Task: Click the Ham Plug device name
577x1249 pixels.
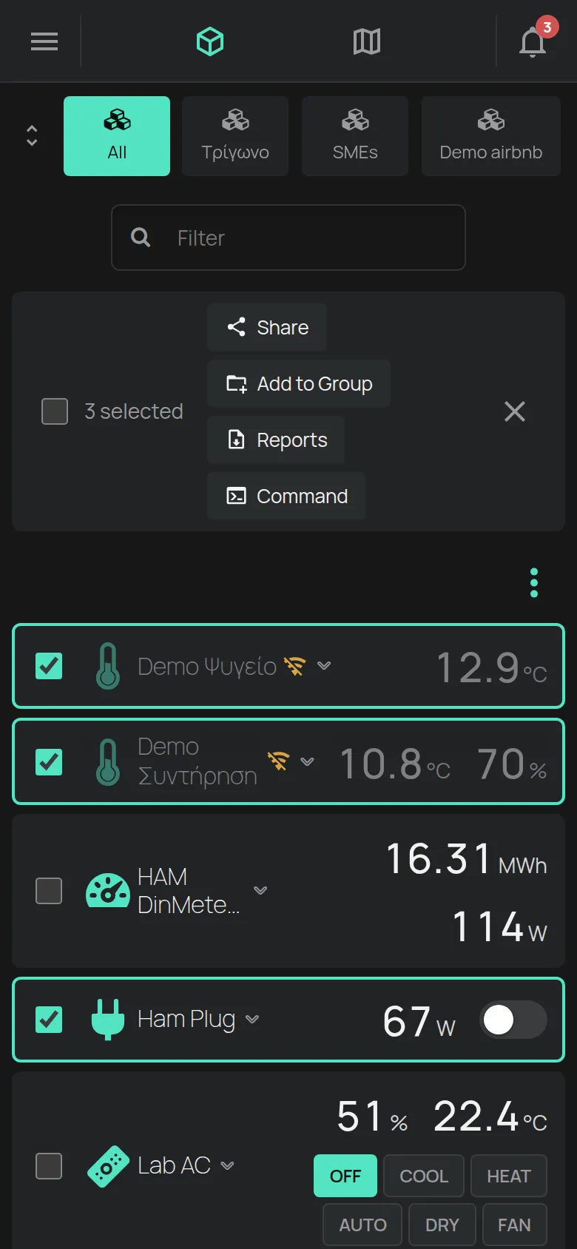Action: point(186,1019)
